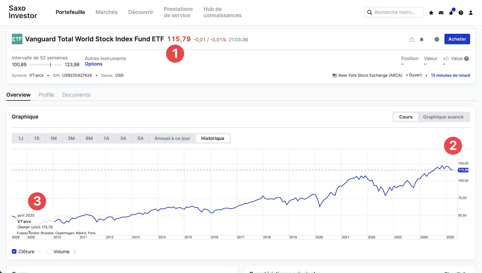Image resolution: width=482 pixels, height=273 pixels.
Task: Click the ETF instrument badge
Action: [x=17, y=39]
